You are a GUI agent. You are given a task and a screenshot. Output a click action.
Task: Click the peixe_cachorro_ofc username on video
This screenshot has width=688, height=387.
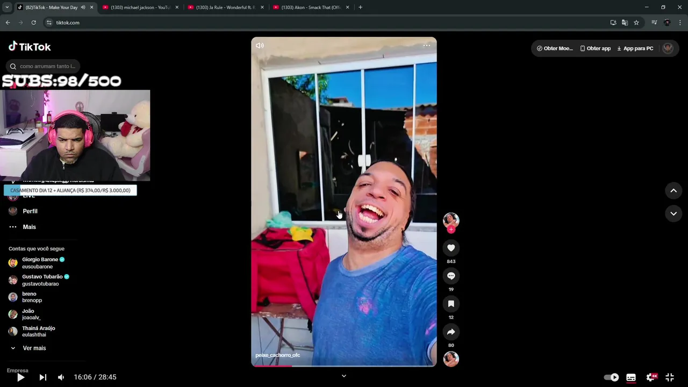(x=277, y=355)
